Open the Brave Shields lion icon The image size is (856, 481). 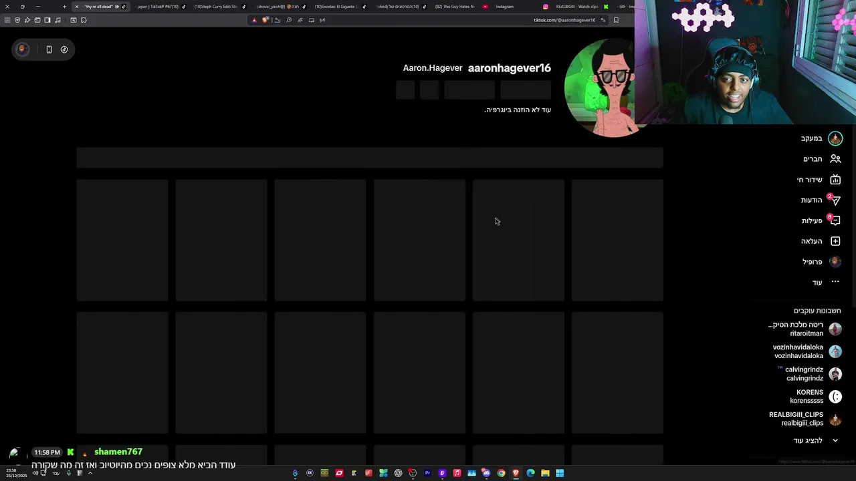pyautogui.click(x=265, y=20)
